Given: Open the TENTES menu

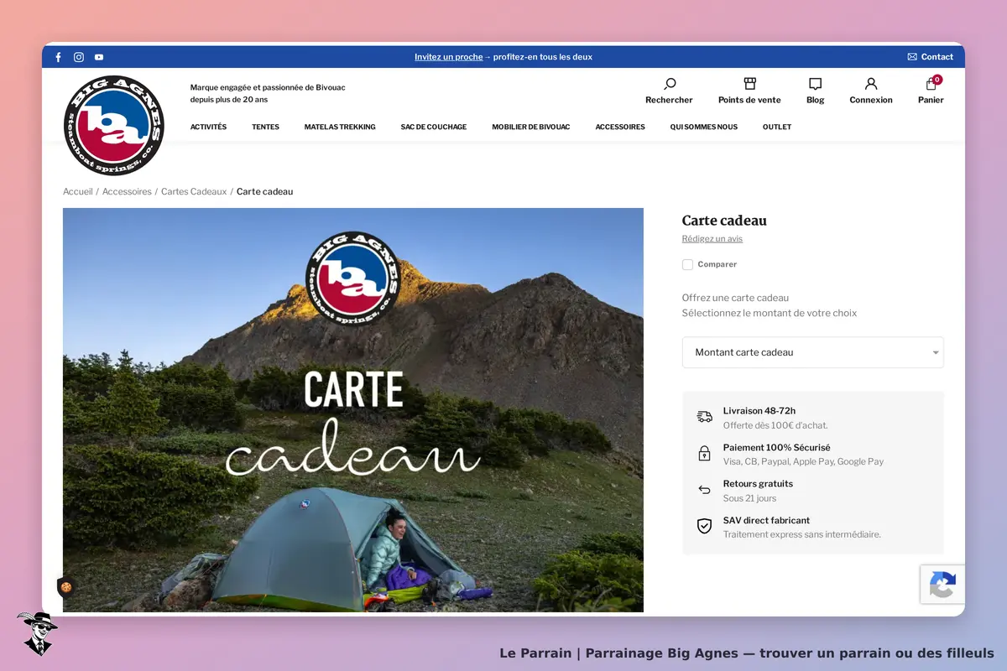Looking at the screenshot, I should click(265, 127).
